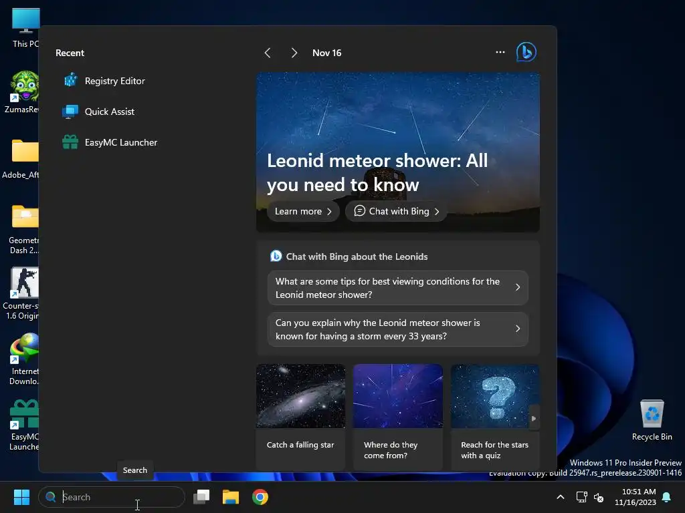Launch Google Chrome from taskbar
The image size is (685, 513).
coord(260,497)
